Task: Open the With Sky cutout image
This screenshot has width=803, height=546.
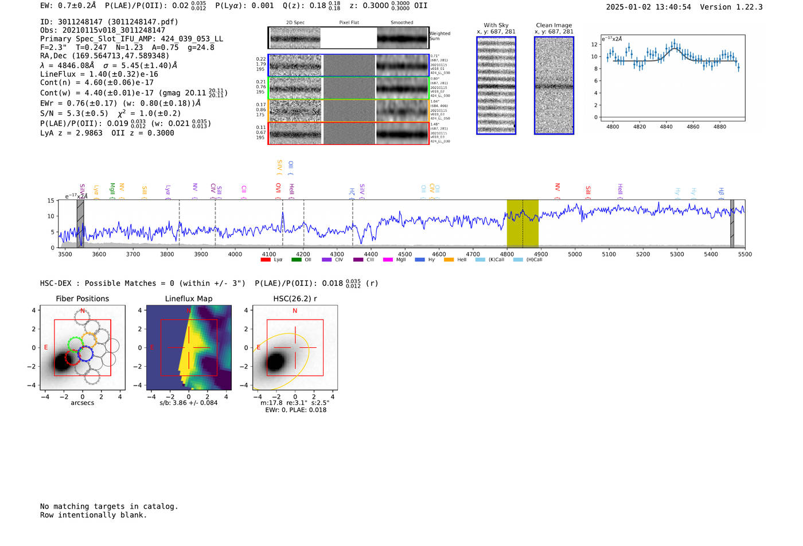Action: pyautogui.click(x=496, y=85)
